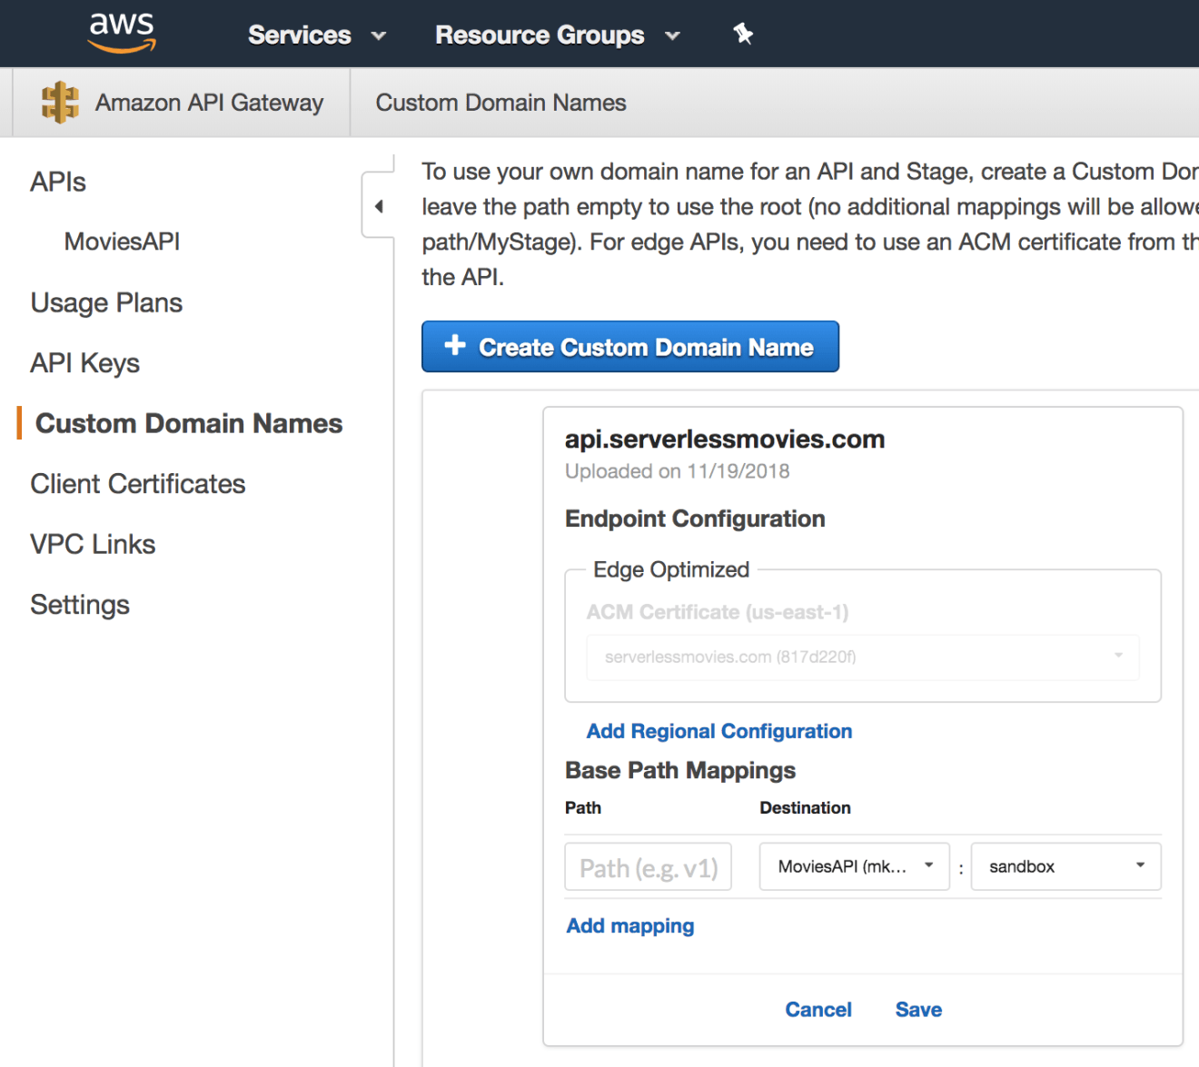Click the pin shortcut icon
The width and height of the screenshot is (1199, 1067).
point(743,35)
